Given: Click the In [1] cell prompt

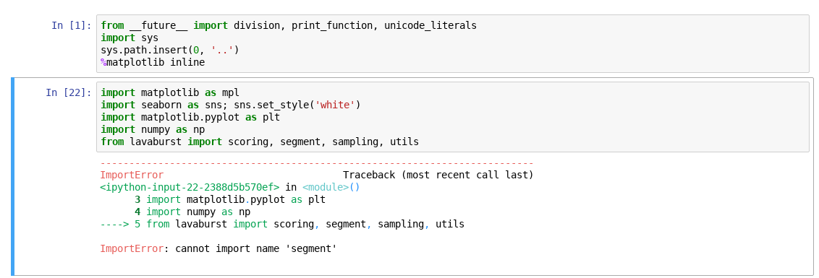Looking at the screenshot, I should (x=72, y=25).
